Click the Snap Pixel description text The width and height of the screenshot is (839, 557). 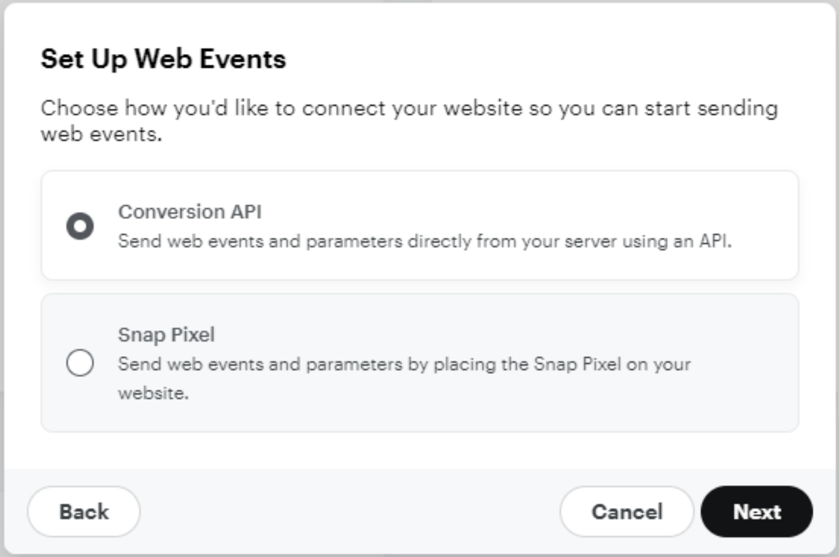[x=403, y=364]
